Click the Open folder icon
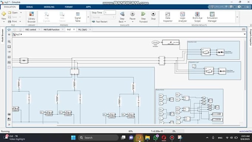The image size is (252, 142). click(10, 13)
